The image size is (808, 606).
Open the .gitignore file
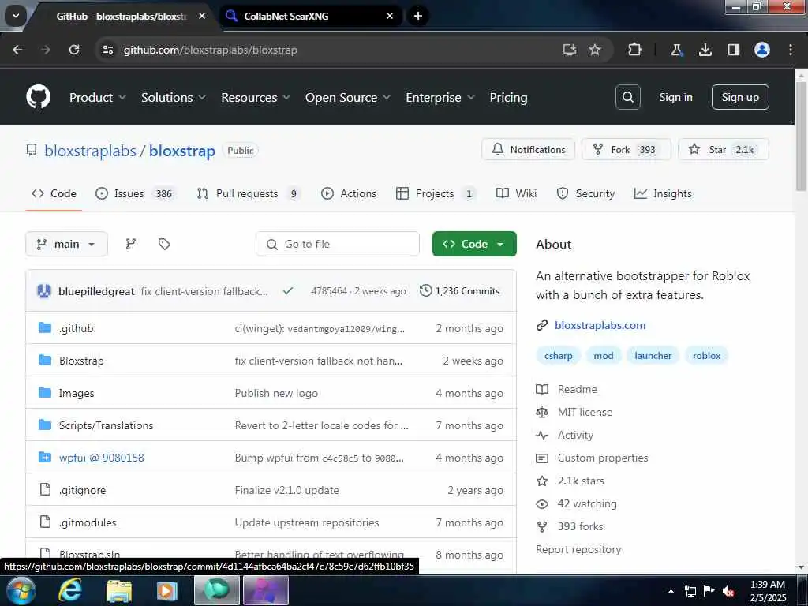[82, 490]
